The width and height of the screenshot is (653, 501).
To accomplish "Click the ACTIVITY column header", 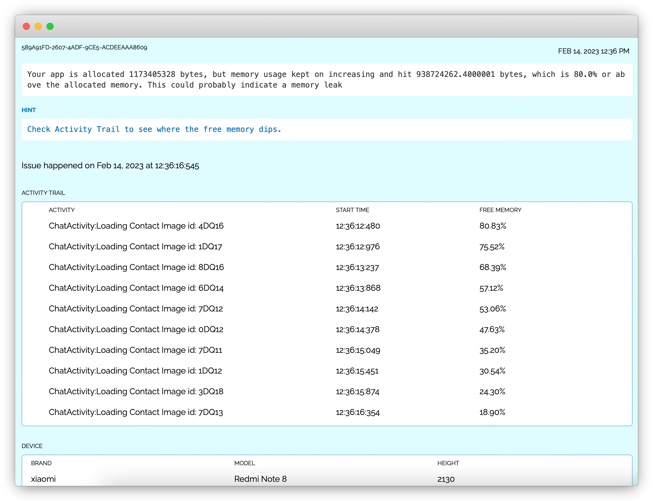I will pos(62,210).
